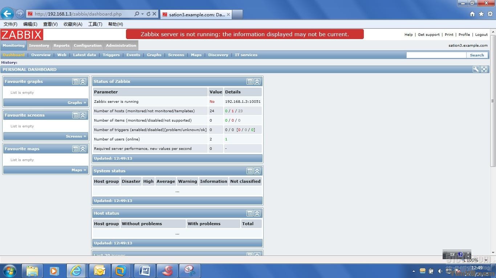Screen dimensions: 496x278
Task: Open the Triggers submenu link
Action: (111, 55)
